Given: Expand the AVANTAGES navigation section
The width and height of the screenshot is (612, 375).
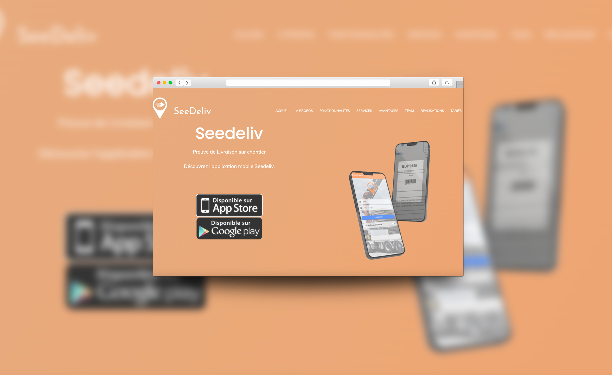Looking at the screenshot, I should tap(388, 110).
